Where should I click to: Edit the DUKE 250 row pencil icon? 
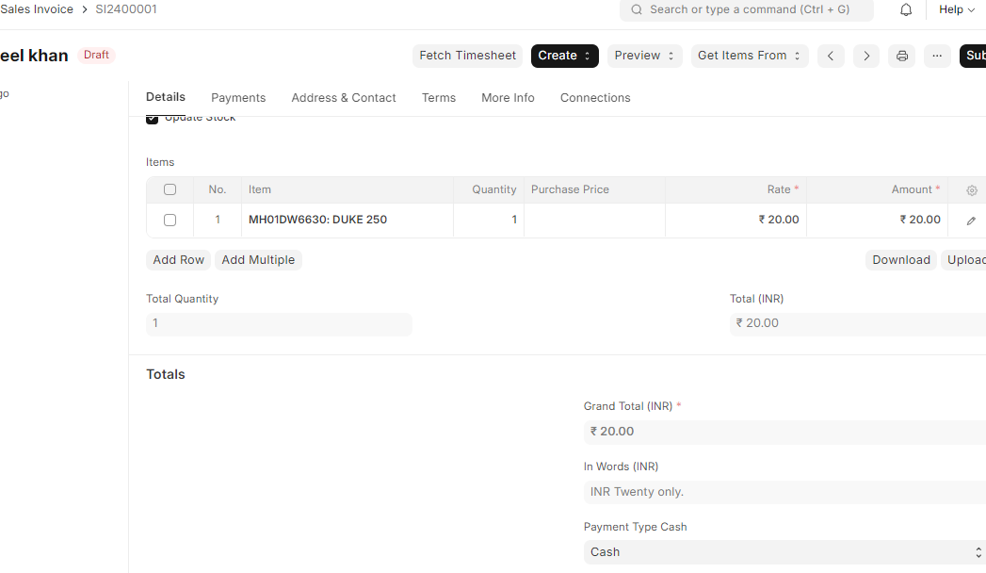pyautogui.click(x=971, y=221)
